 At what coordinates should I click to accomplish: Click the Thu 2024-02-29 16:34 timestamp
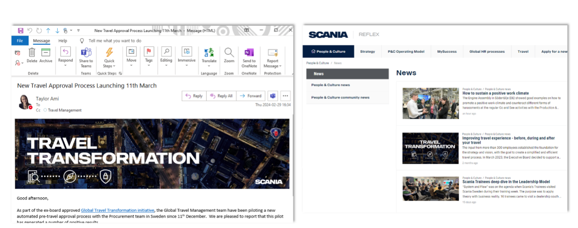coord(273,104)
